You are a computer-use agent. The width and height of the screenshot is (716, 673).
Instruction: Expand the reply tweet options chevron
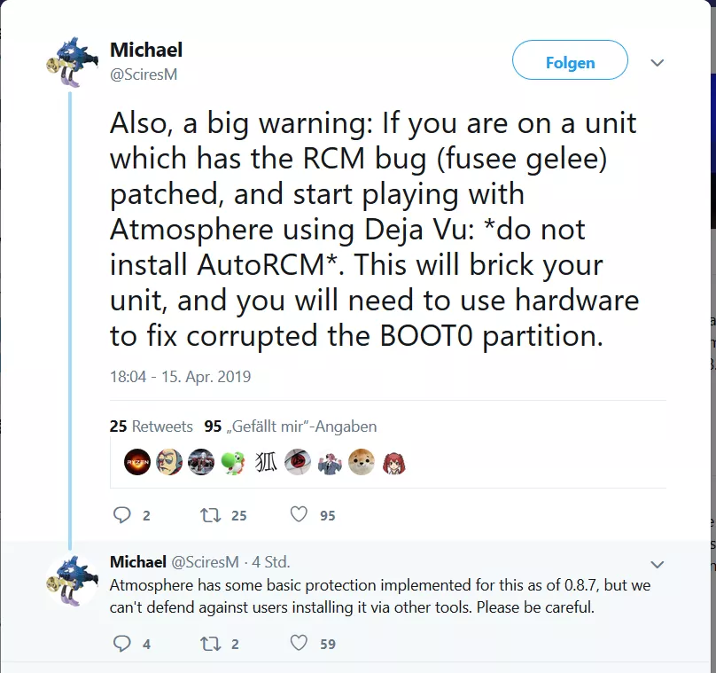(657, 564)
